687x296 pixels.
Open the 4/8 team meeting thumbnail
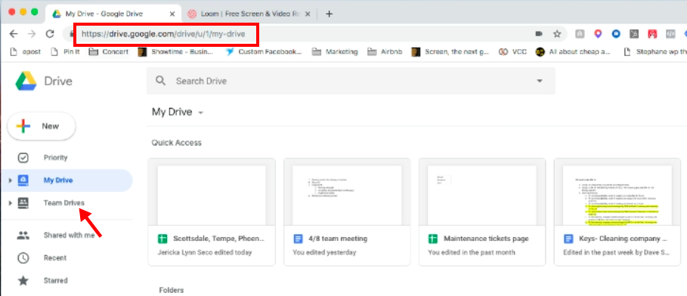click(347, 195)
